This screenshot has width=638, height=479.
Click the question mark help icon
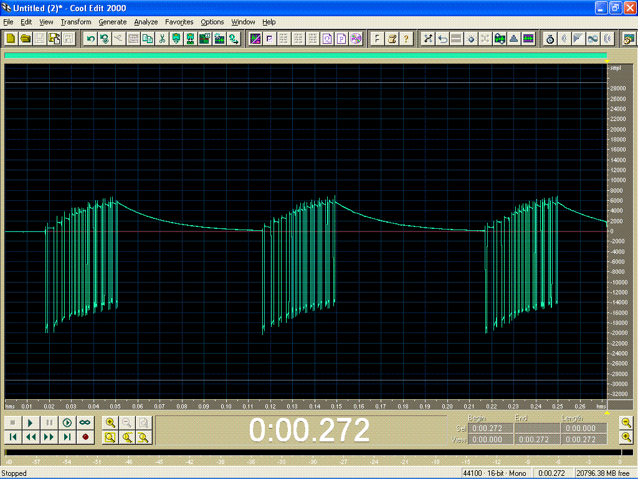pyautogui.click(x=406, y=39)
